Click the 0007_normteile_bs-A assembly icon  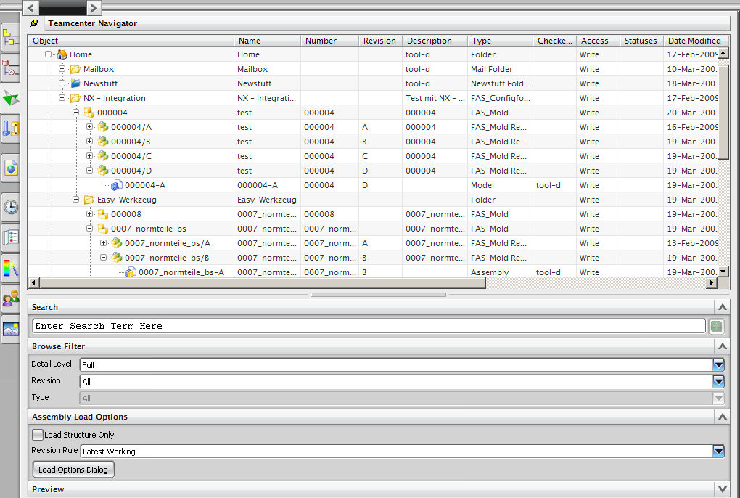[x=131, y=272]
